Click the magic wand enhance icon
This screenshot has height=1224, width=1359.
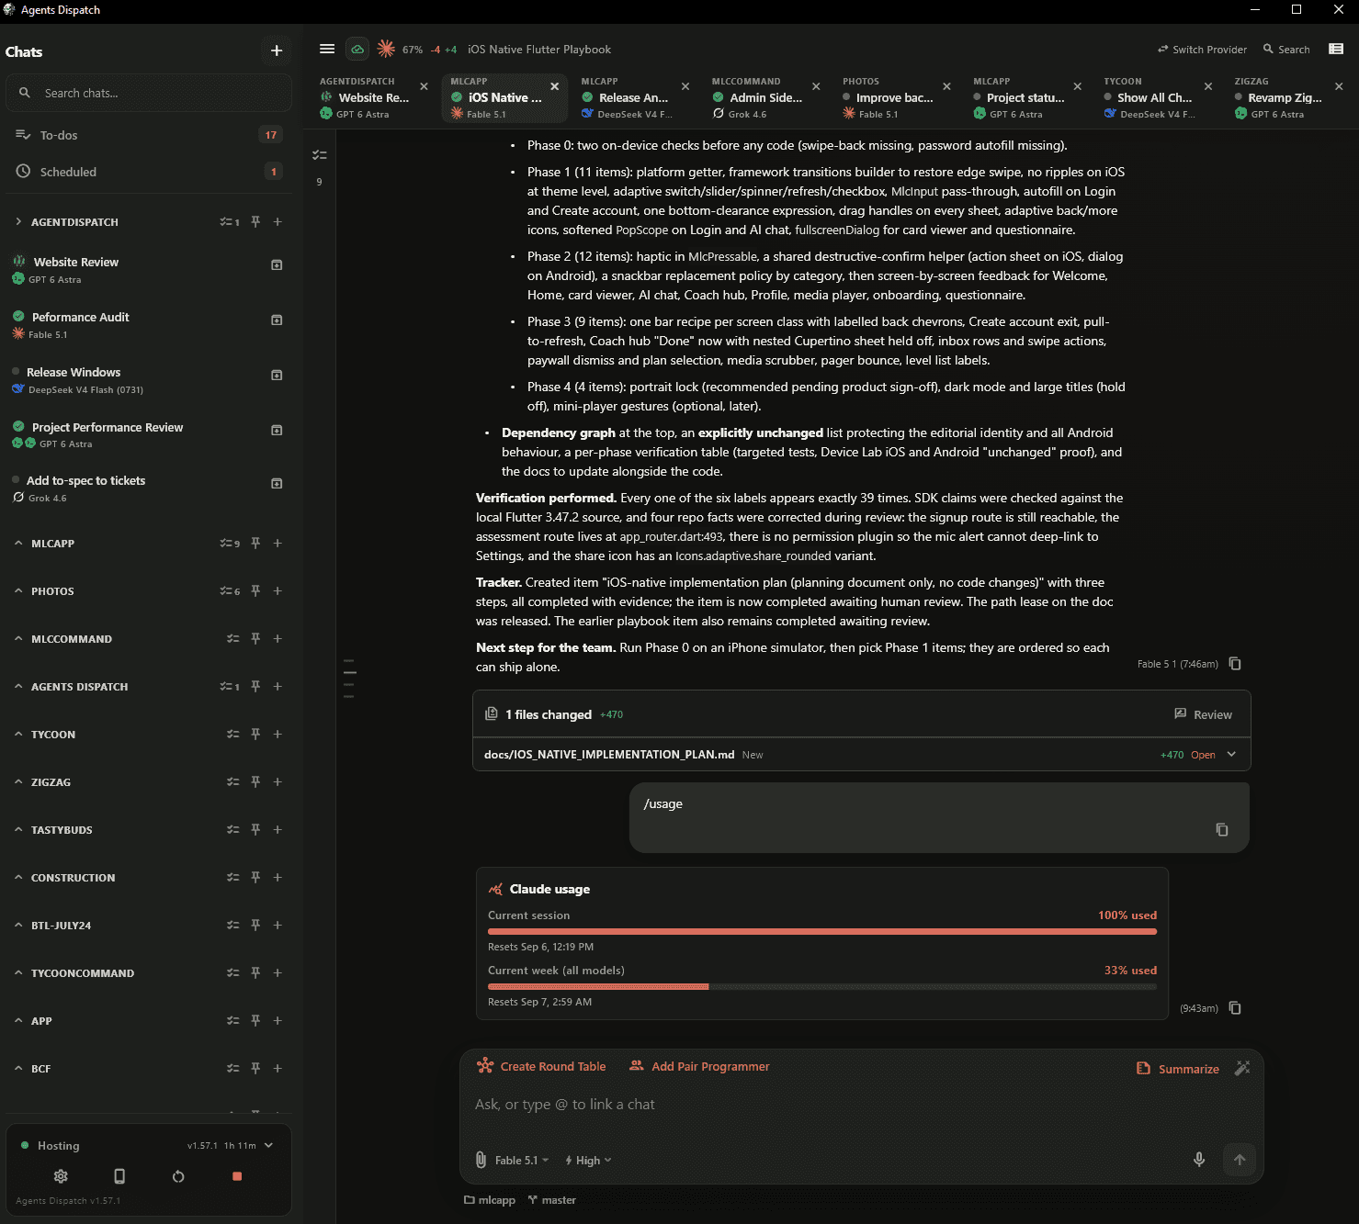coord(1242,1068)
